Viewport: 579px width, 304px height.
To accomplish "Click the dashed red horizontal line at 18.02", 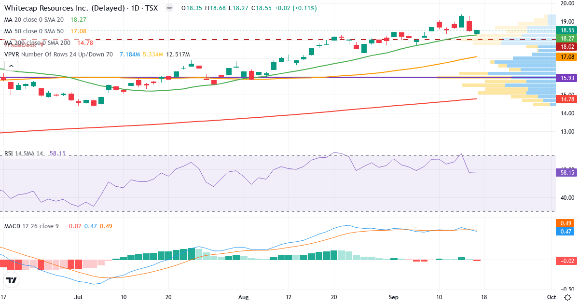I will [x=277, y=40].
